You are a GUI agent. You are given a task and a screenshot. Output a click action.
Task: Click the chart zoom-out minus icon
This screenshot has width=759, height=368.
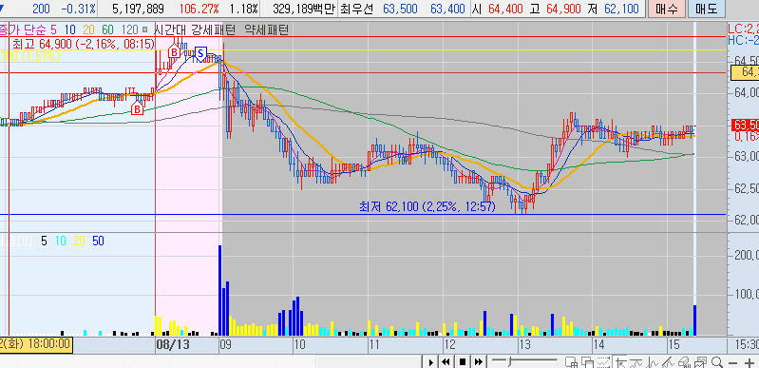point(732,362)
